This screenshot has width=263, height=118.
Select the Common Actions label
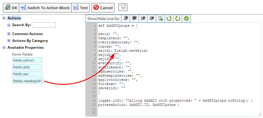pyautogui.click(x=28, y=34)
